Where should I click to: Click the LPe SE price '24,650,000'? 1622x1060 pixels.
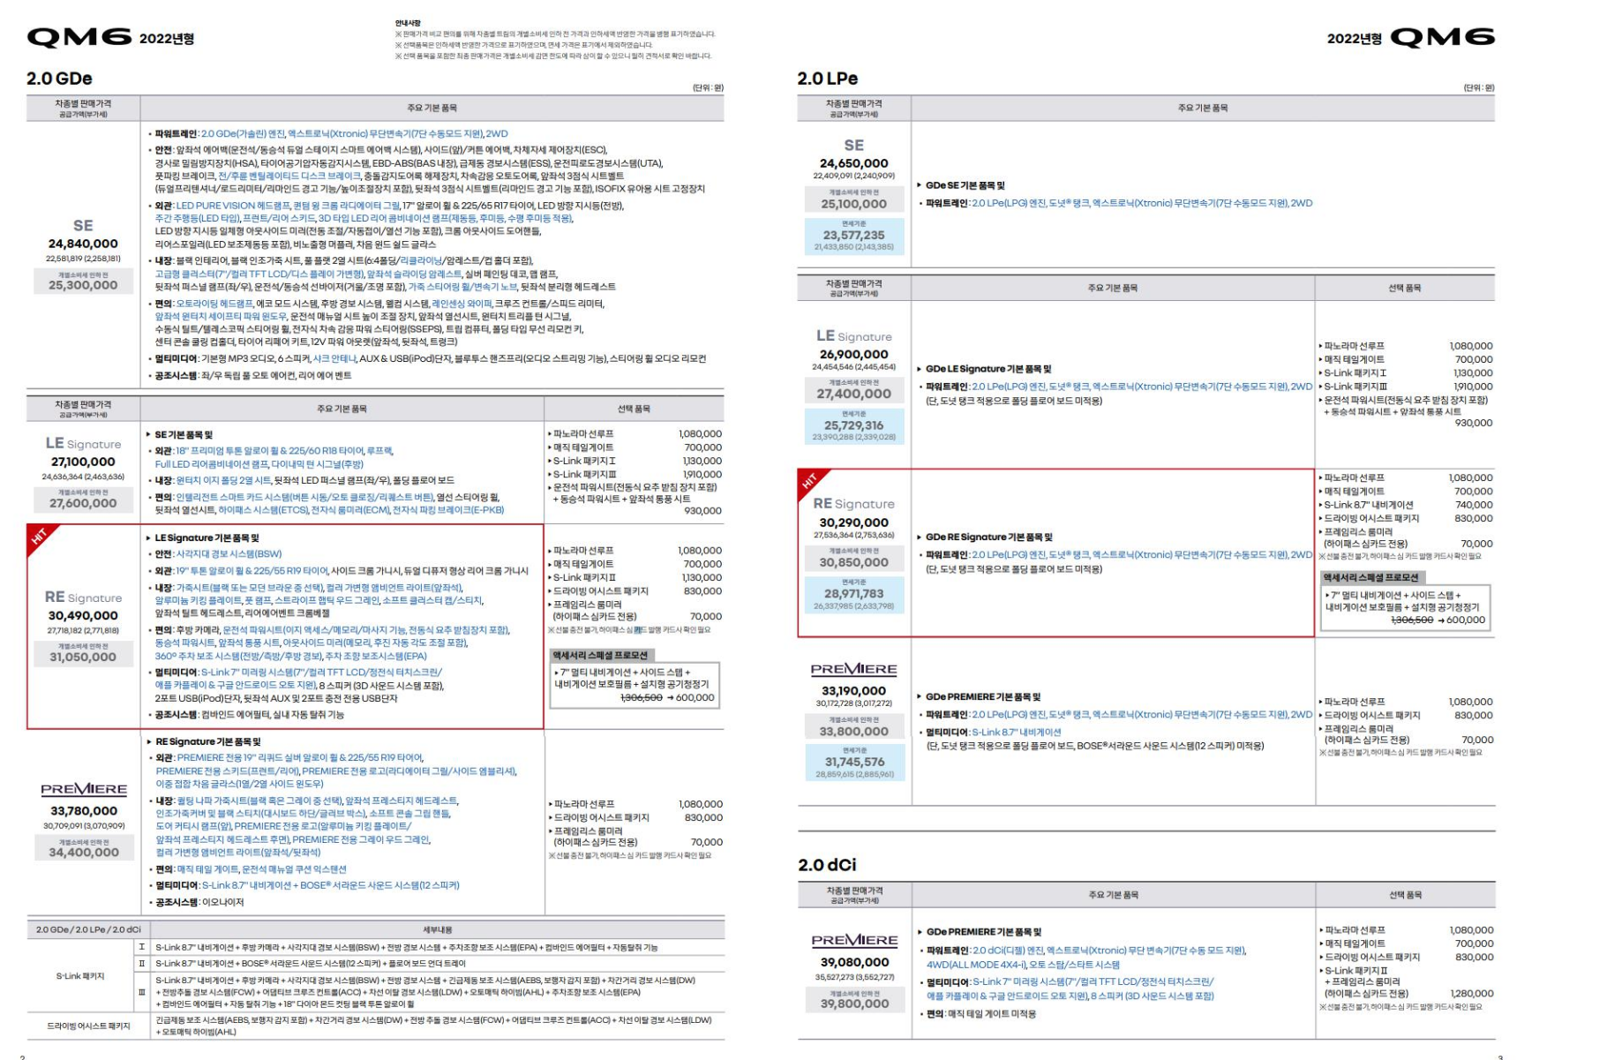(x=853, y=163)
